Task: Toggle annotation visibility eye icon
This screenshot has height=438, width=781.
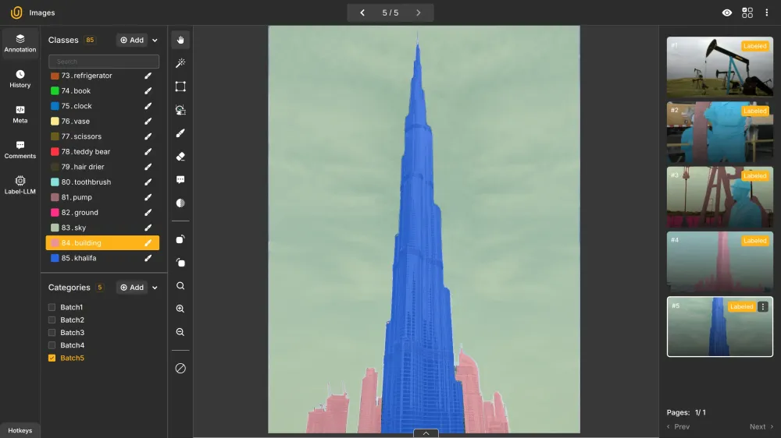Action: click(x=727, y=13)
